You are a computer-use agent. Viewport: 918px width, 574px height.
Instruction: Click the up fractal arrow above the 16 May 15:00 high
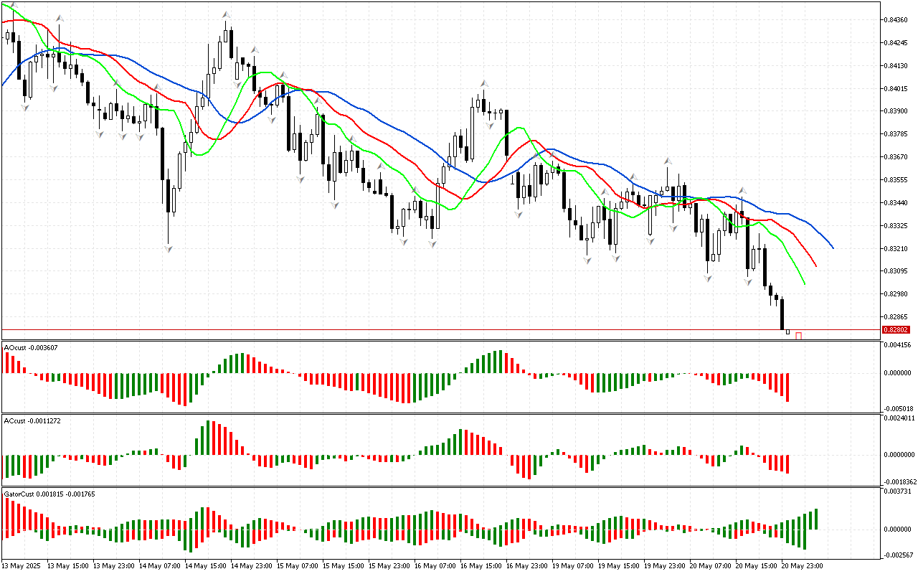click(485, 84)
